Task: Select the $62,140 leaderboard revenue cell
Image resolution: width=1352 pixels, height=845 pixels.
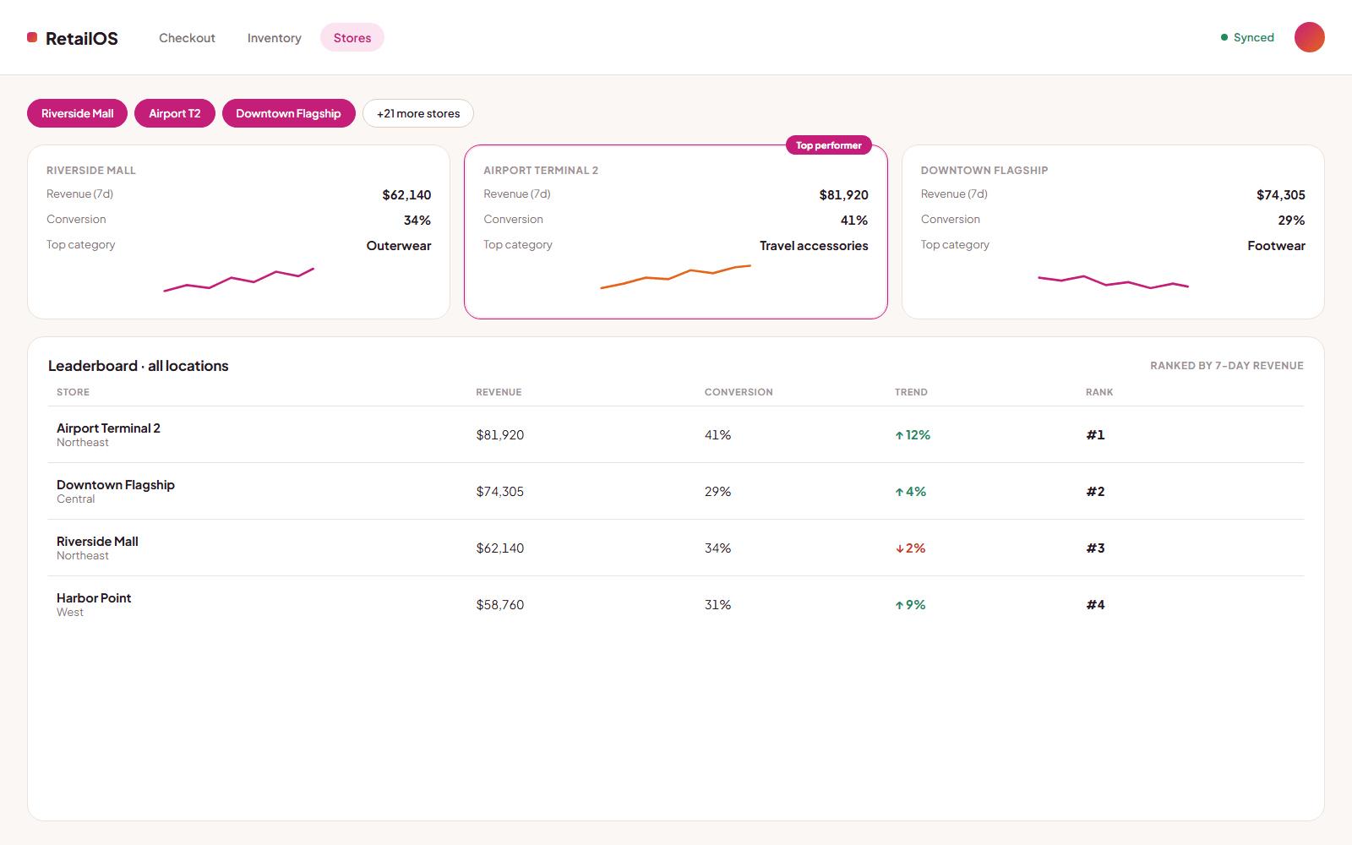Action: click(500, 548)
